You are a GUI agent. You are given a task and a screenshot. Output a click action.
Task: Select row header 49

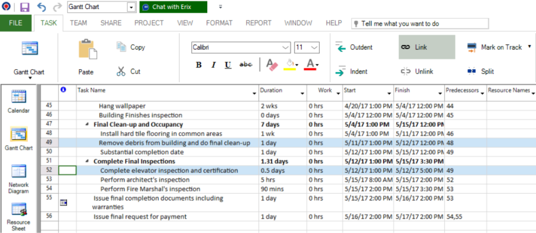pyautogui.click(x=49, y=142)
